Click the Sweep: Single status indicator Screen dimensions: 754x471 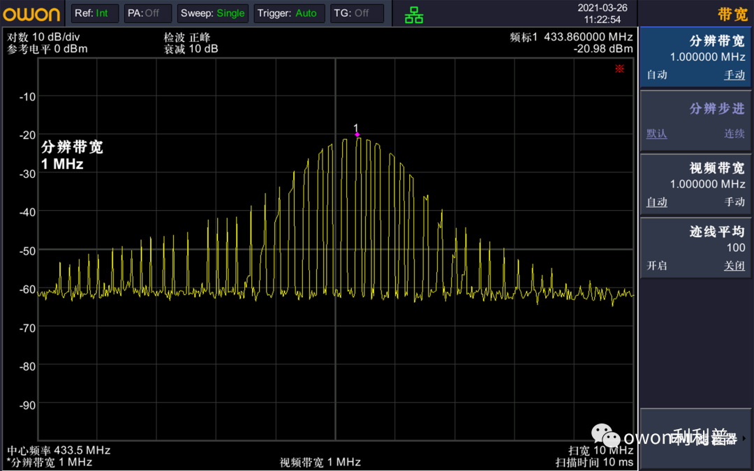[x=212, y=13]
